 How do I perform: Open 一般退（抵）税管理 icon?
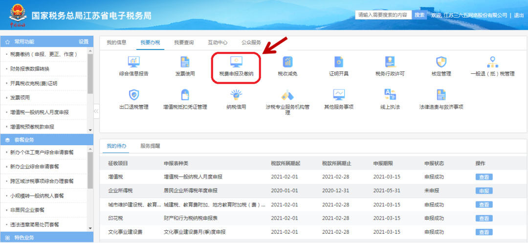pyautogui.click(x=493, y=62)
